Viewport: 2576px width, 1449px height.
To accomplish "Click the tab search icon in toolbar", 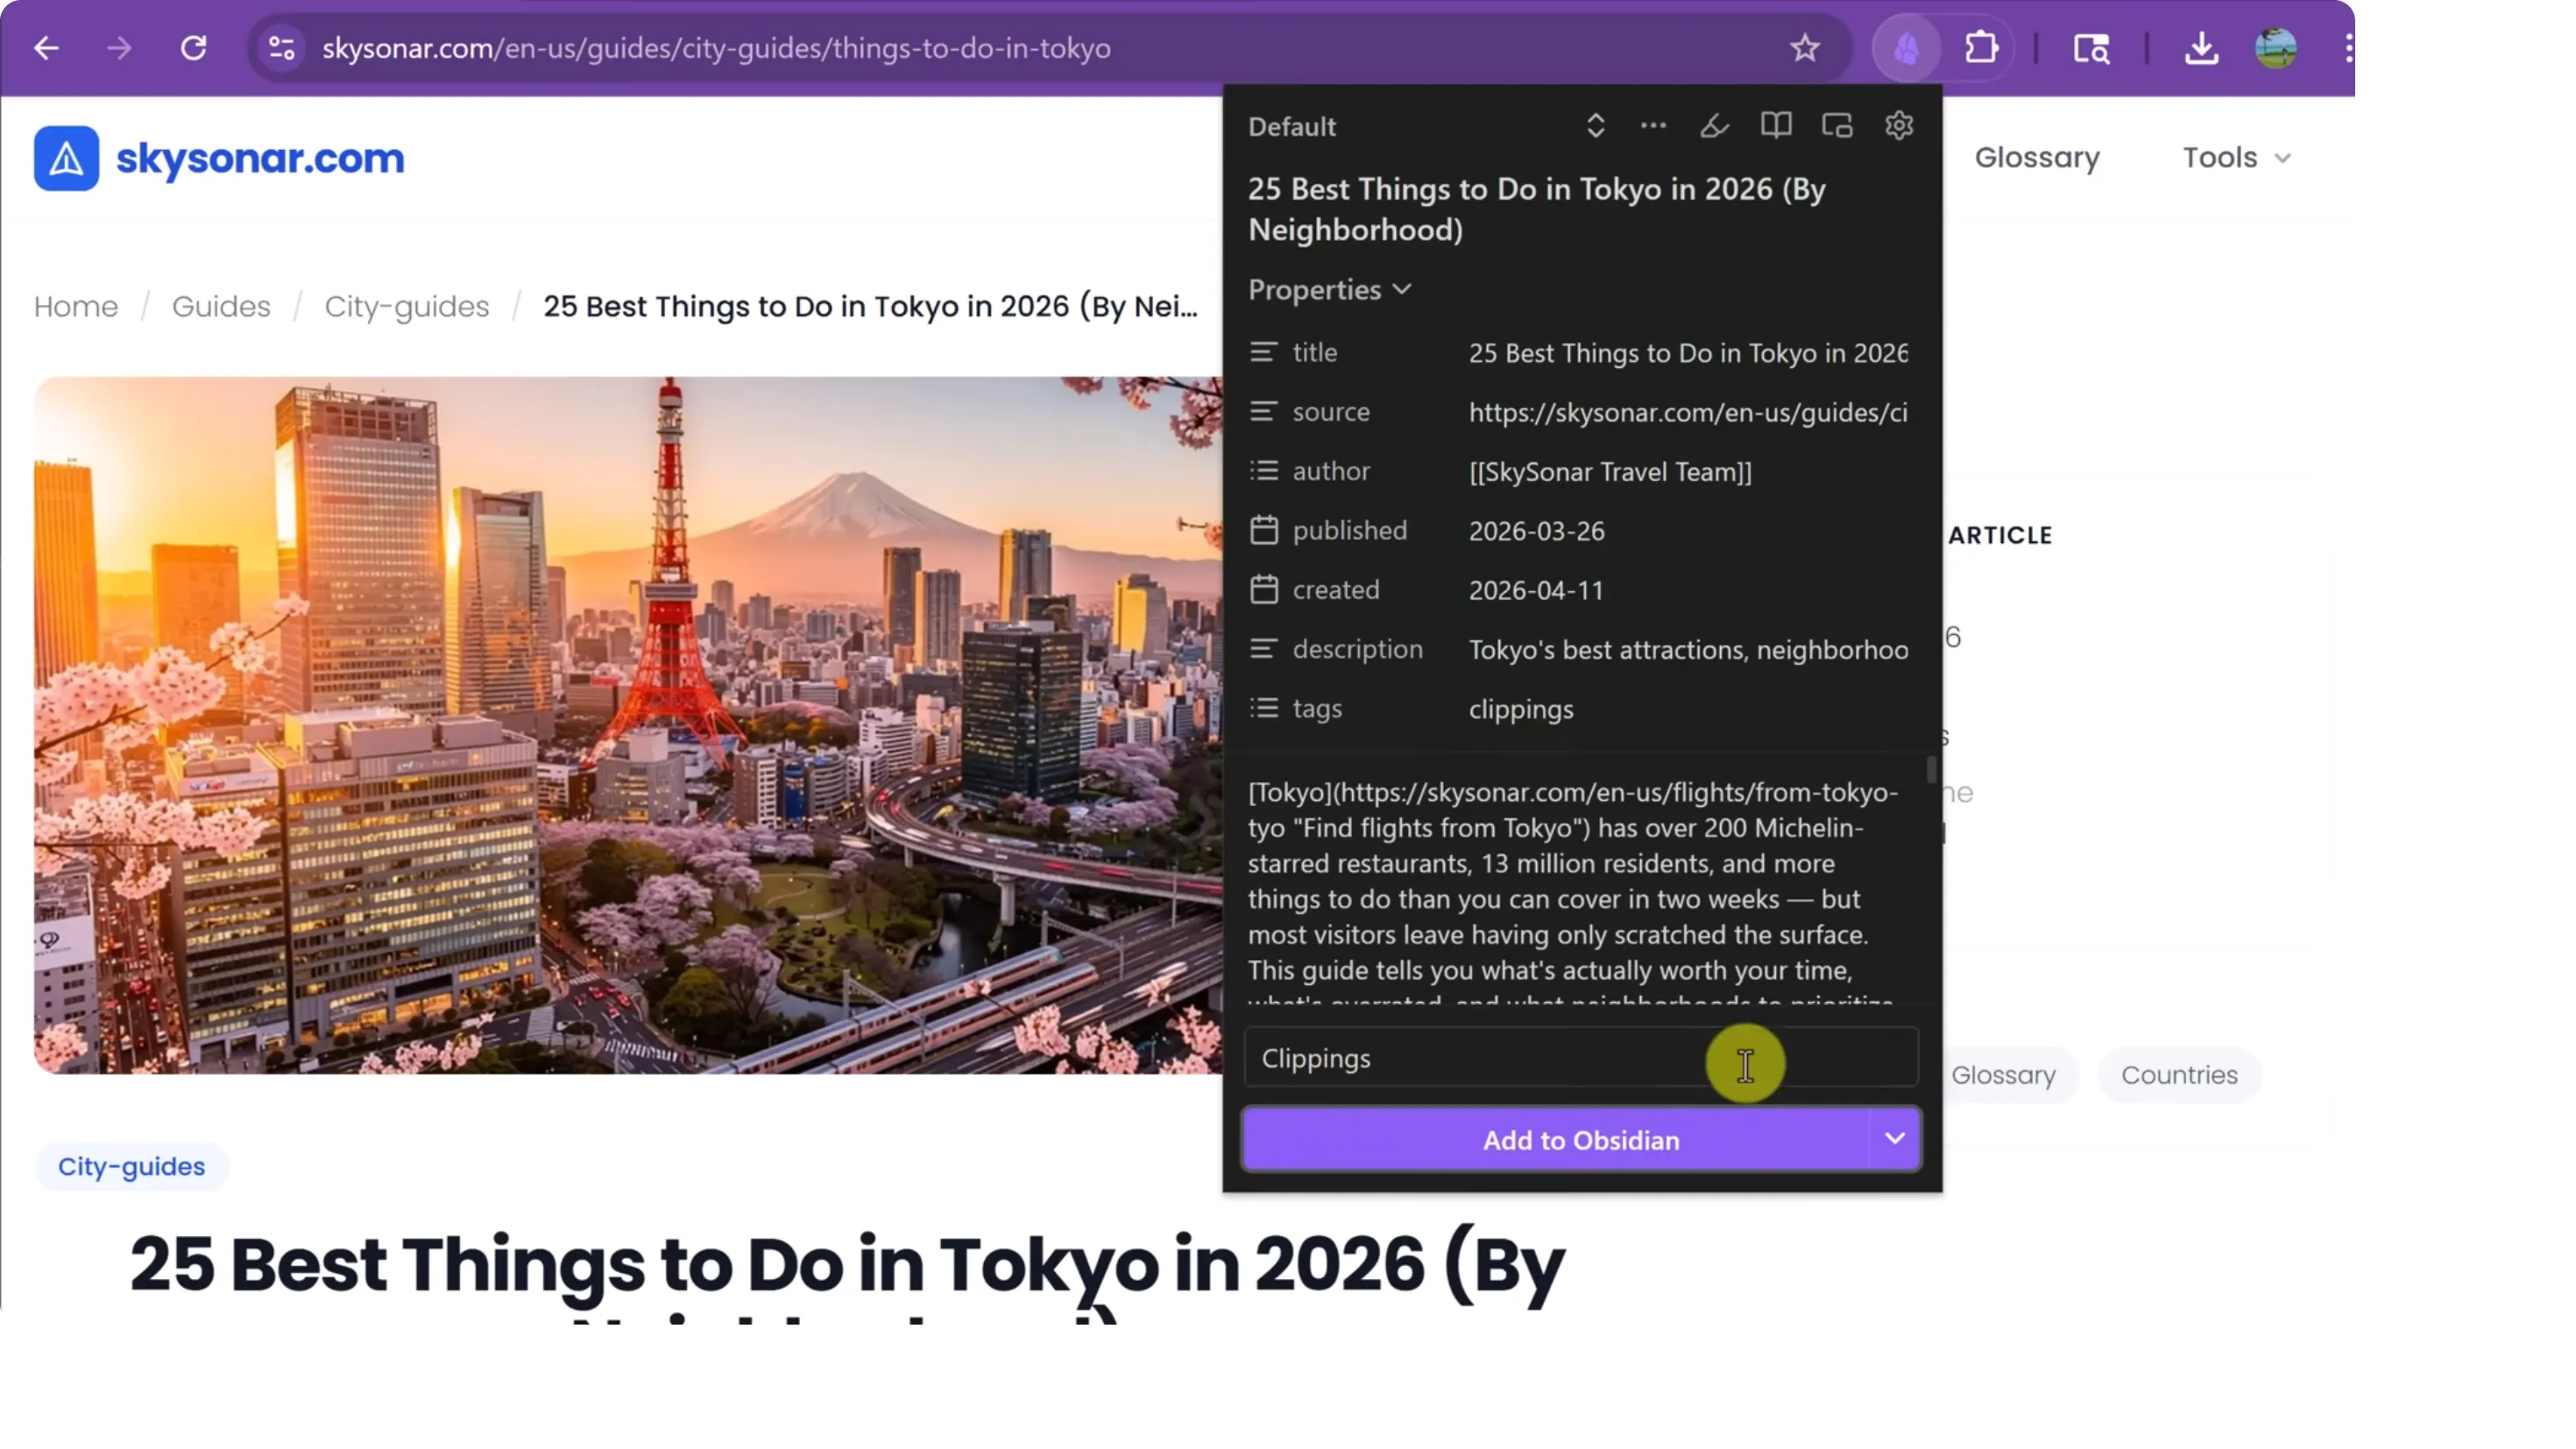I will click(2091, 48).
